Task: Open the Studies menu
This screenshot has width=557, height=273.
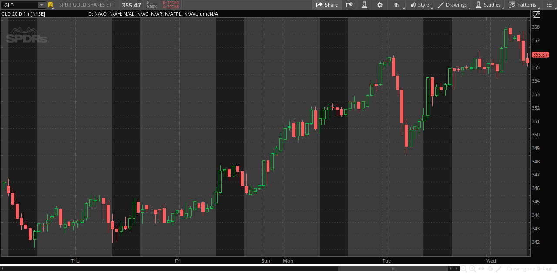Action: (488, 5)
